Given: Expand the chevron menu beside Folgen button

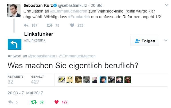Looking at the screenshot, I should (166, 41).
